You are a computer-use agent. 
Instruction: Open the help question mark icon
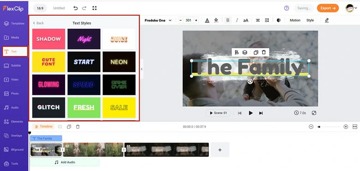(x=287, y=8)
